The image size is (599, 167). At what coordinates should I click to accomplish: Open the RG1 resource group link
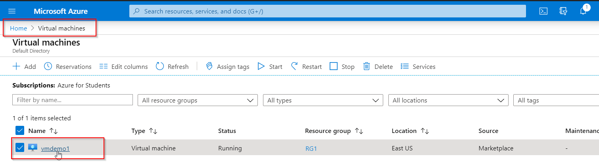coord(311,148)
